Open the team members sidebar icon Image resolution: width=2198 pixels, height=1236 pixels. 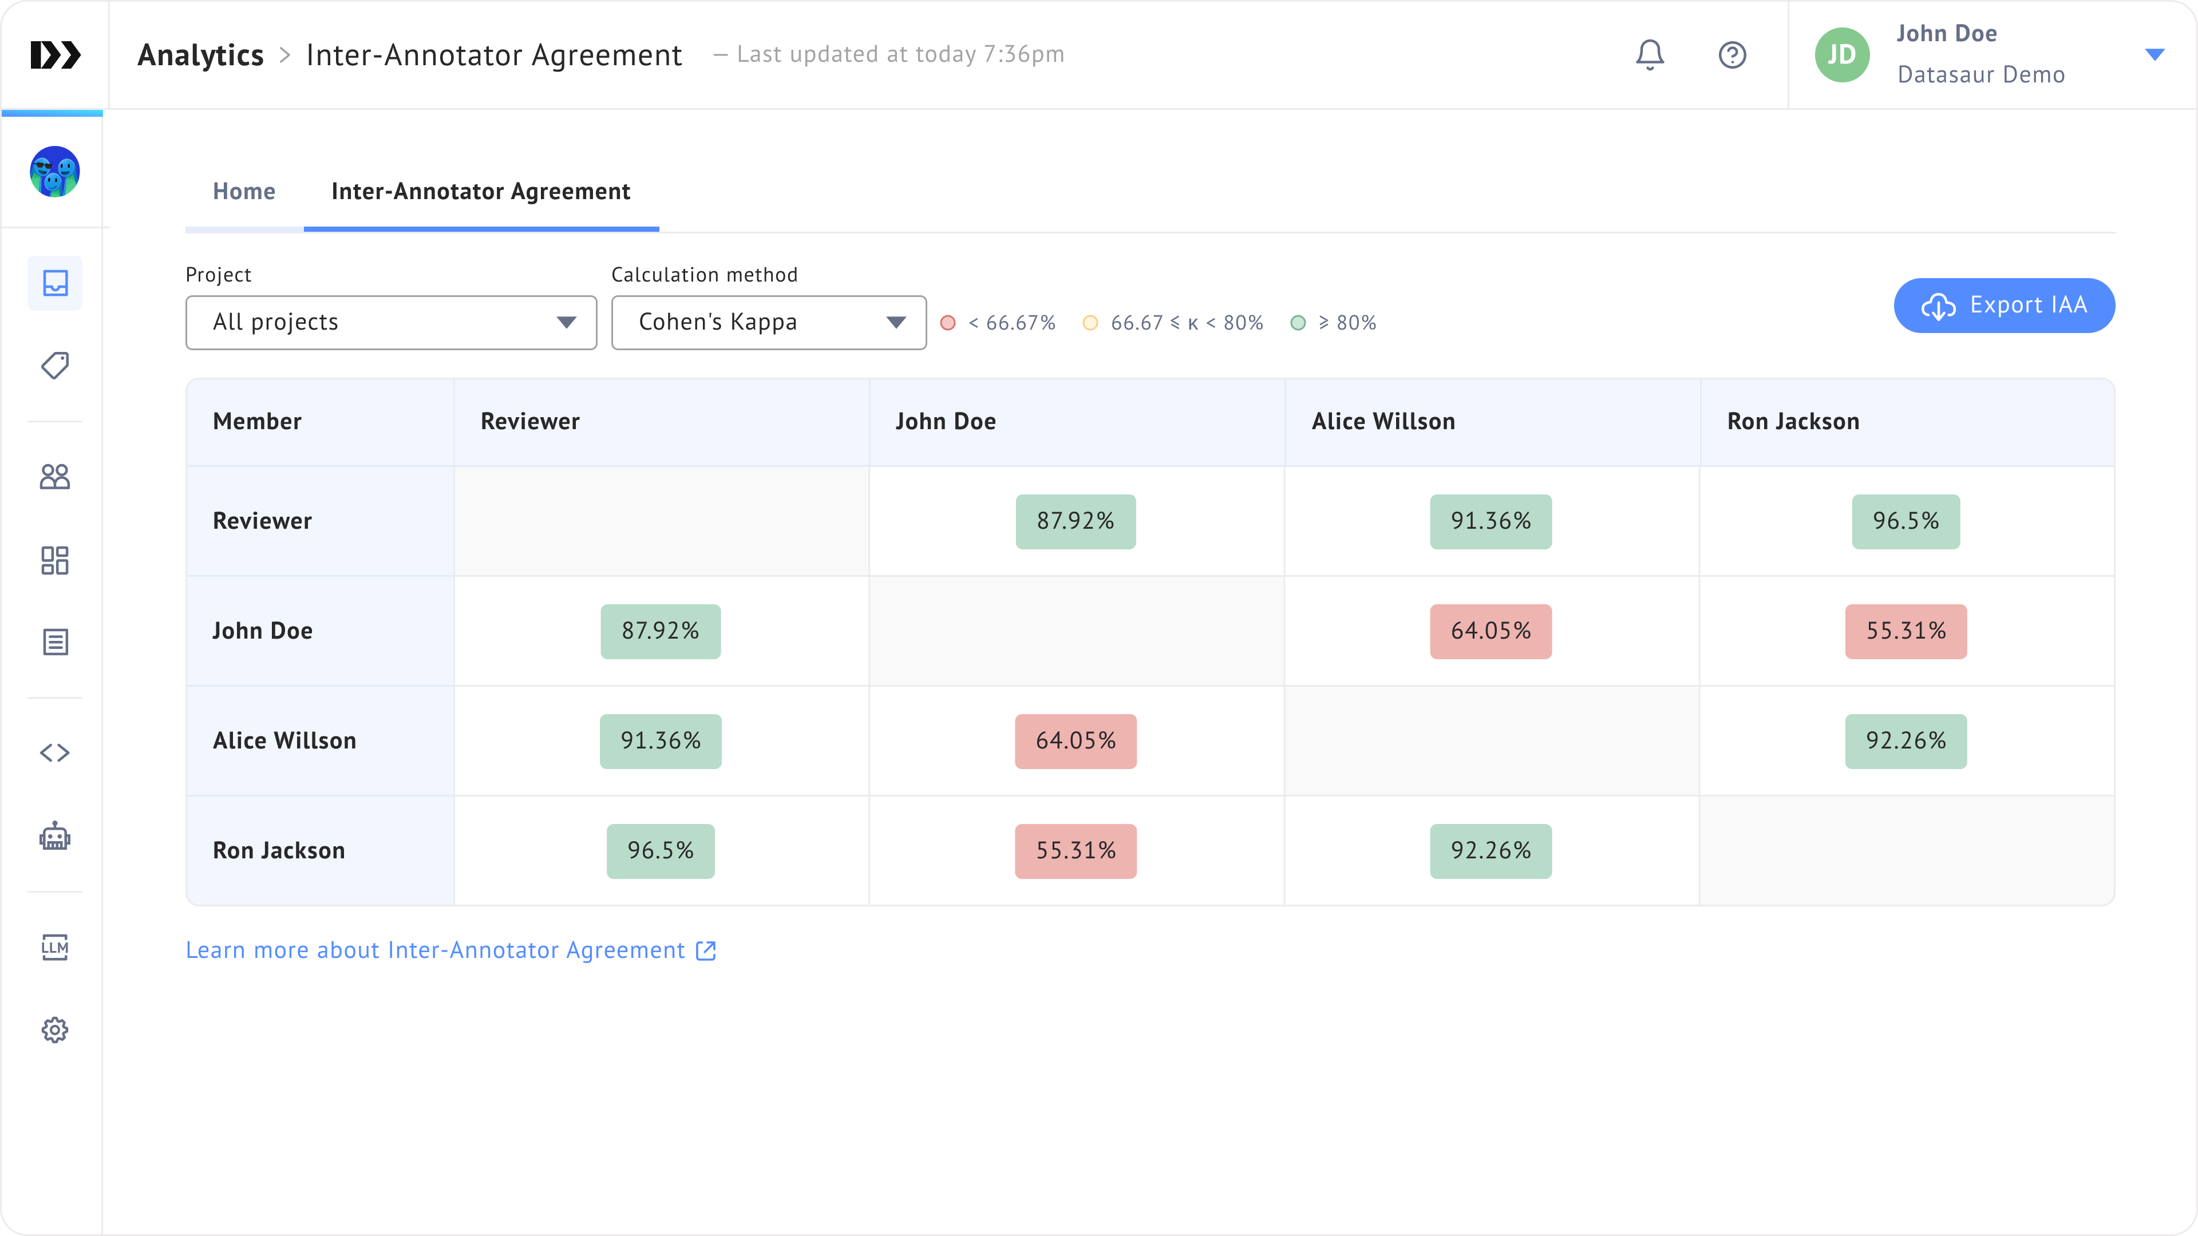click(x=54, y=476)
